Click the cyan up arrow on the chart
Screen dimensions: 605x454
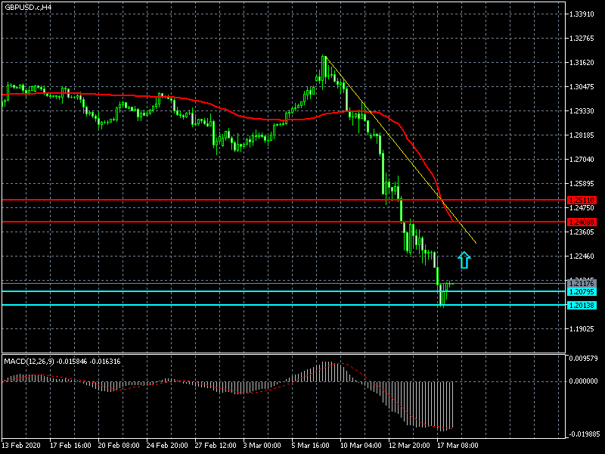point(464,260)
